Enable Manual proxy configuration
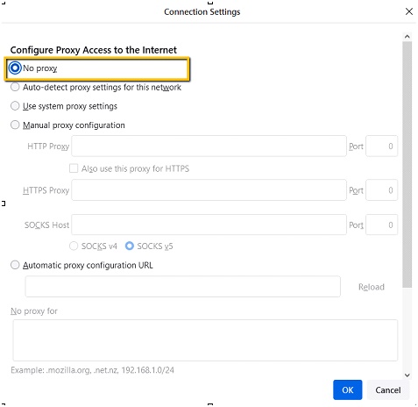The height and width of the screenshot is (407, 418). click(15, 125)
